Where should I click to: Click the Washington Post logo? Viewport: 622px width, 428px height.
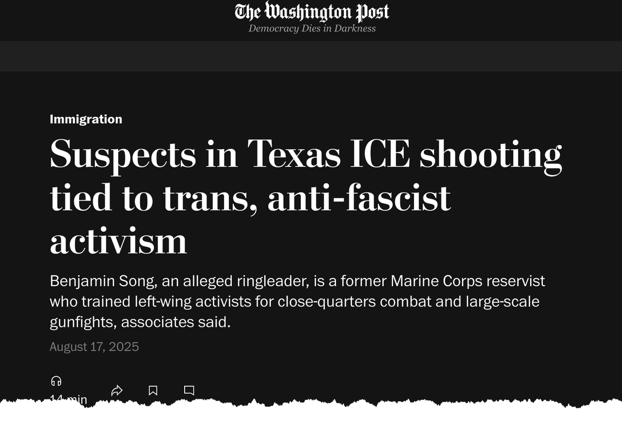tap(311, 12)
